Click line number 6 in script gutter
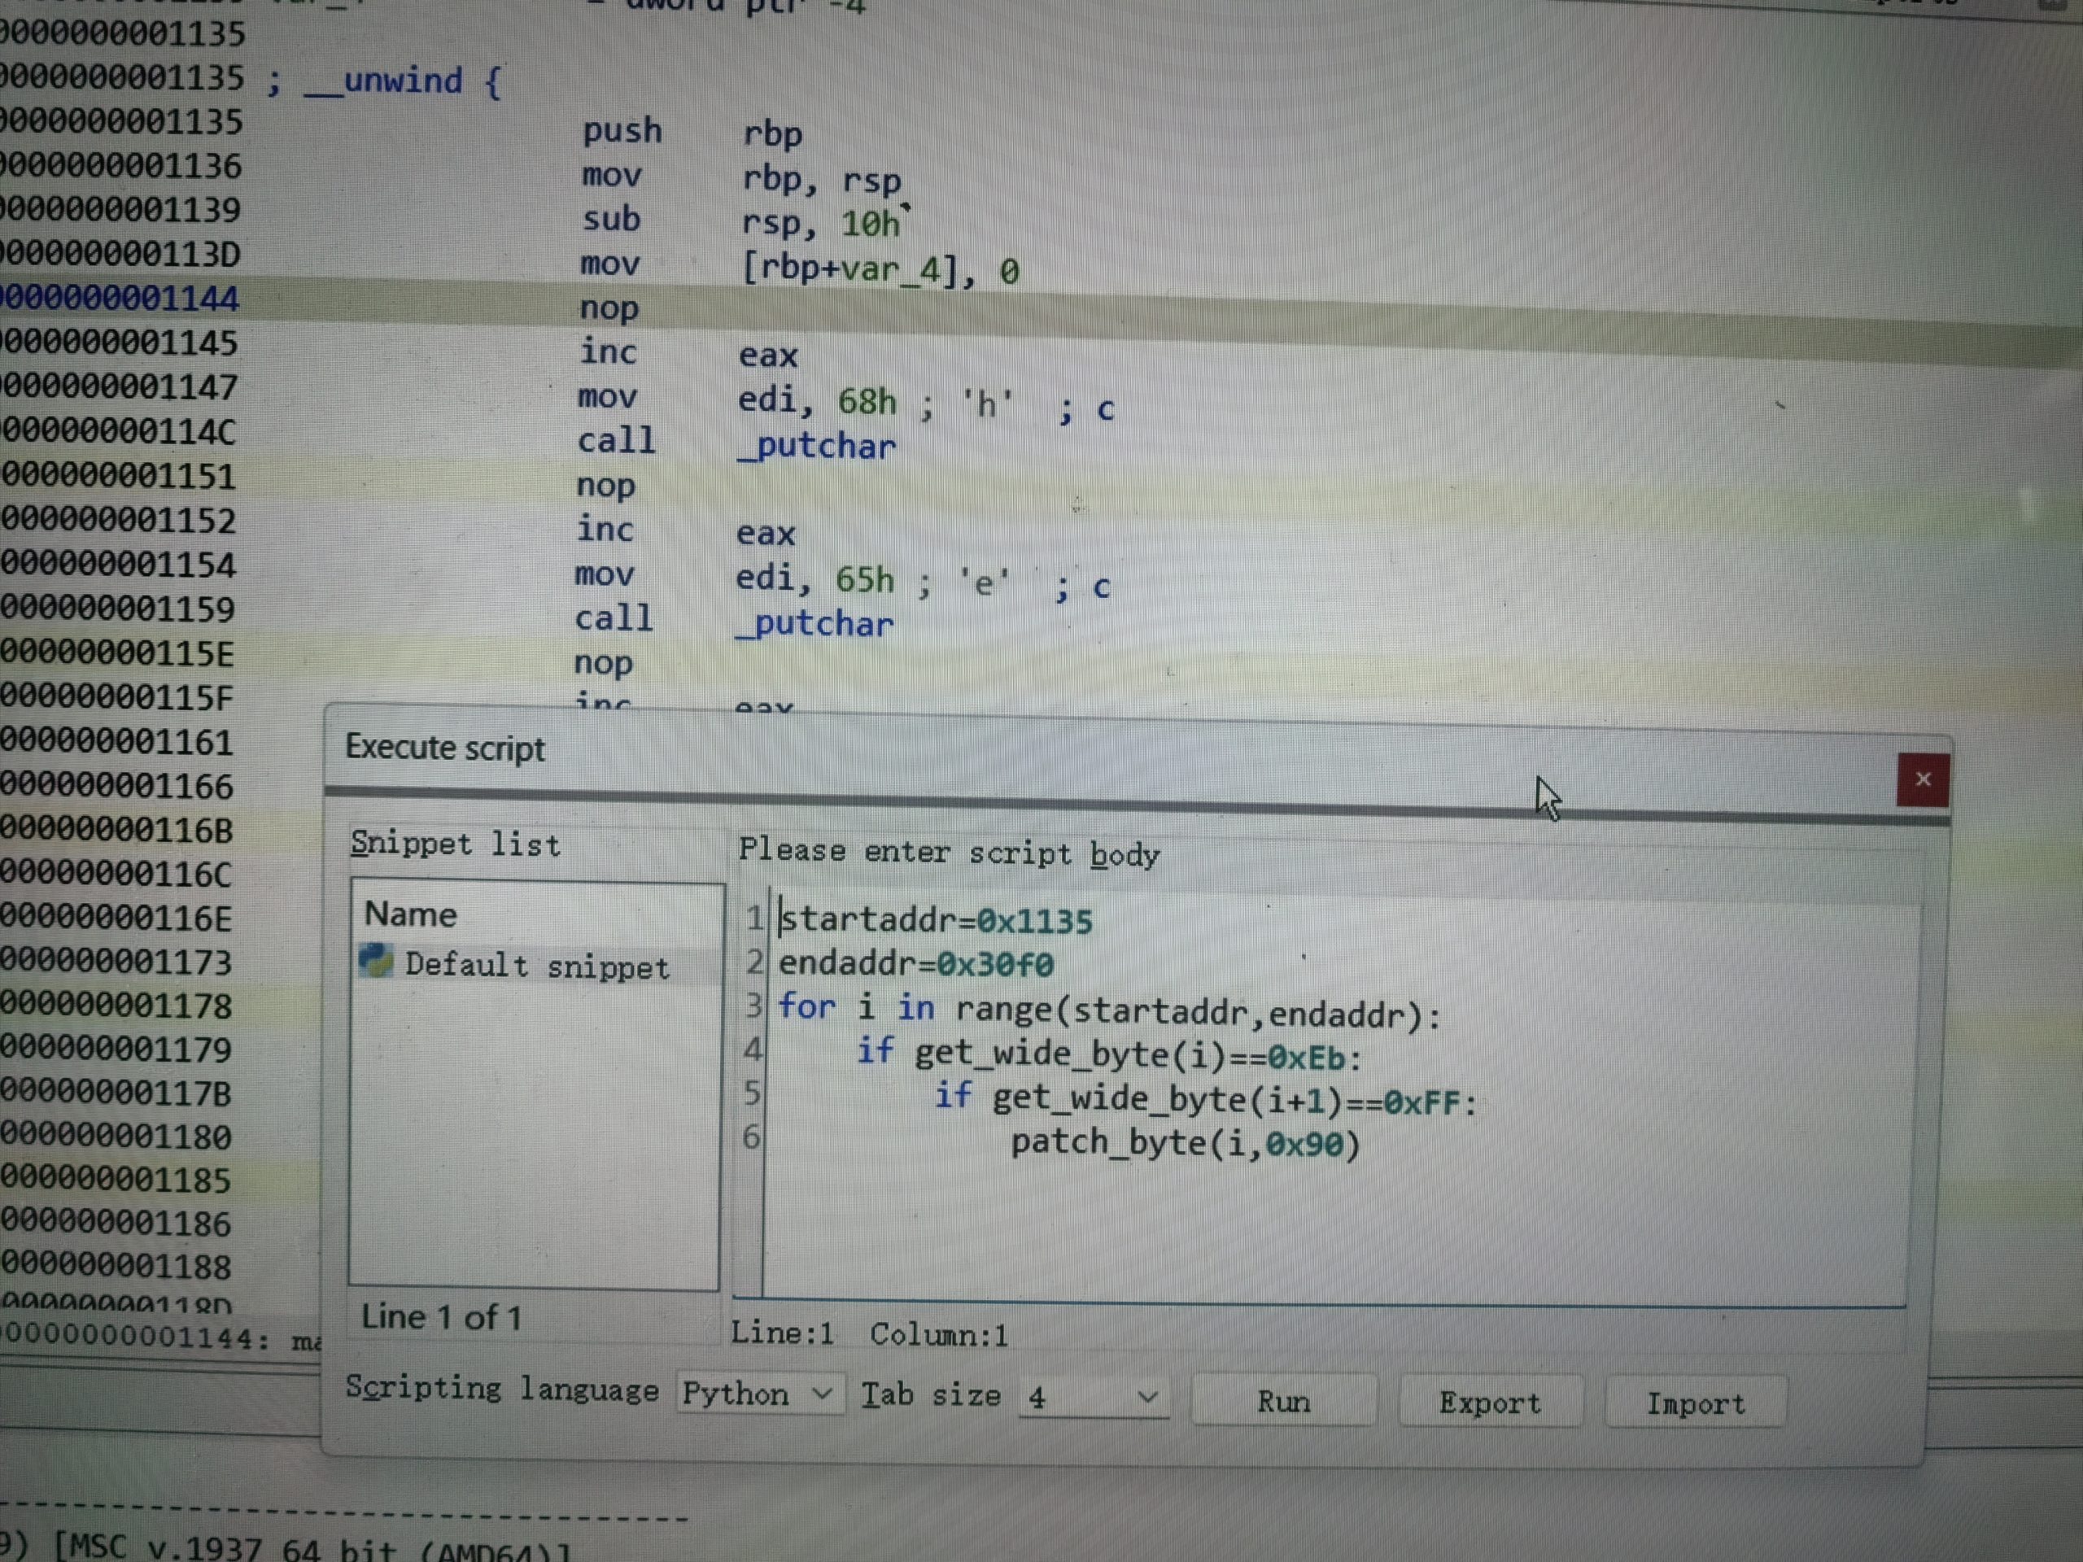 click(x=750, y=1137)
